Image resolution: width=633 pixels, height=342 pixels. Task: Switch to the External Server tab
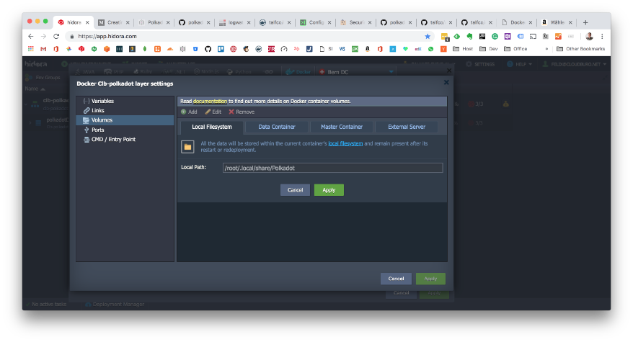click(x=405, y=127)
